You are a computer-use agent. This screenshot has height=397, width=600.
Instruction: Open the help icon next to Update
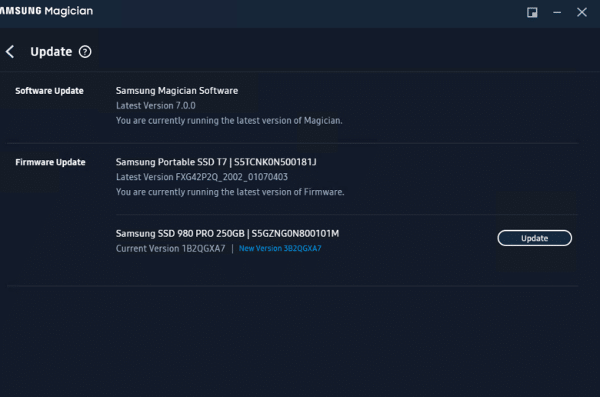[x=85, y=52]
